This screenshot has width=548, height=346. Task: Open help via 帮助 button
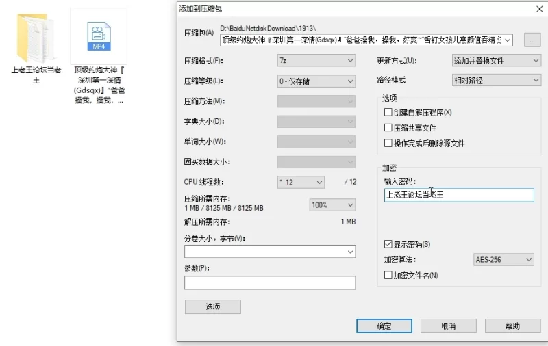tap(512, 325)
